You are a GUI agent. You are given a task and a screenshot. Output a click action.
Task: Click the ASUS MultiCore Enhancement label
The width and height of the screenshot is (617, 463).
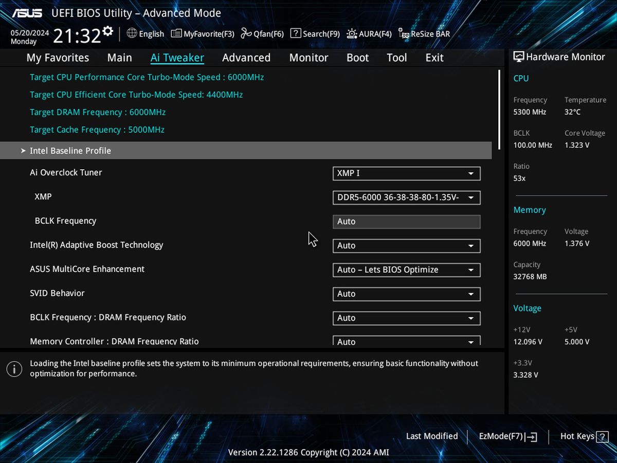pyautogui.click(x=87, y=269)
